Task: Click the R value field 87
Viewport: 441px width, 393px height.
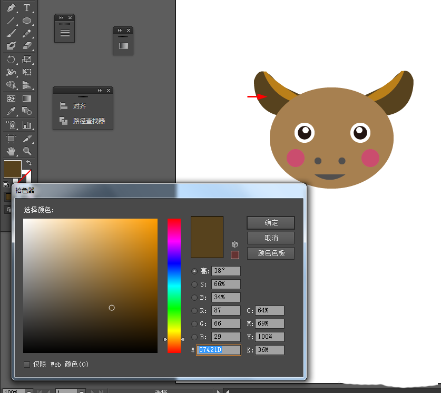Action: click(226, 311)
